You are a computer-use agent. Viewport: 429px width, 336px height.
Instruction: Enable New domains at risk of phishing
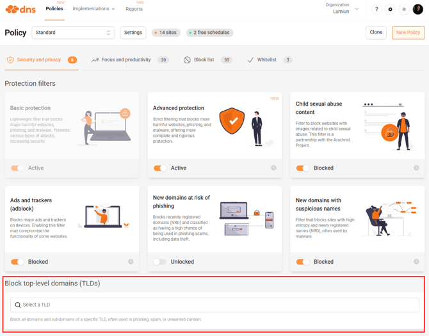(160, 262)
